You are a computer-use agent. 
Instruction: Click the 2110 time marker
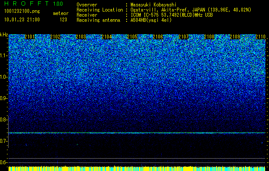(x=260, y=37)
